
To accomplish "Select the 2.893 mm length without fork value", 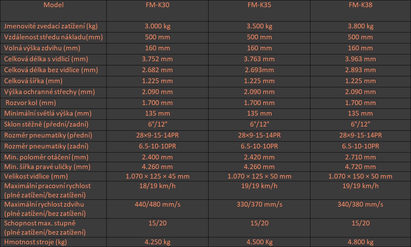I will pyautogui.click(x=360, y=70).
